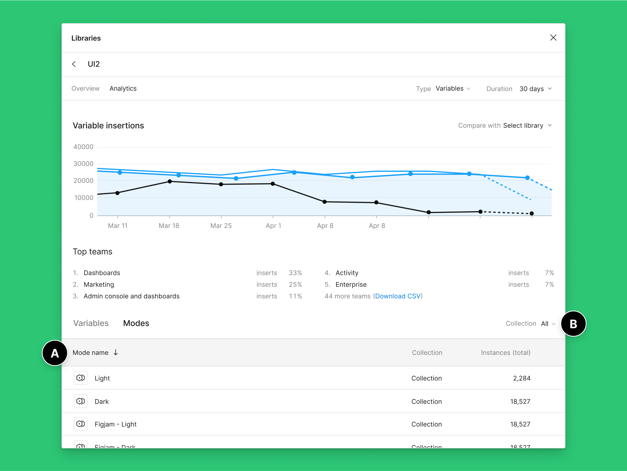Select the Modes table tab
The image size is (627, 471).
[x=136, y=323]
